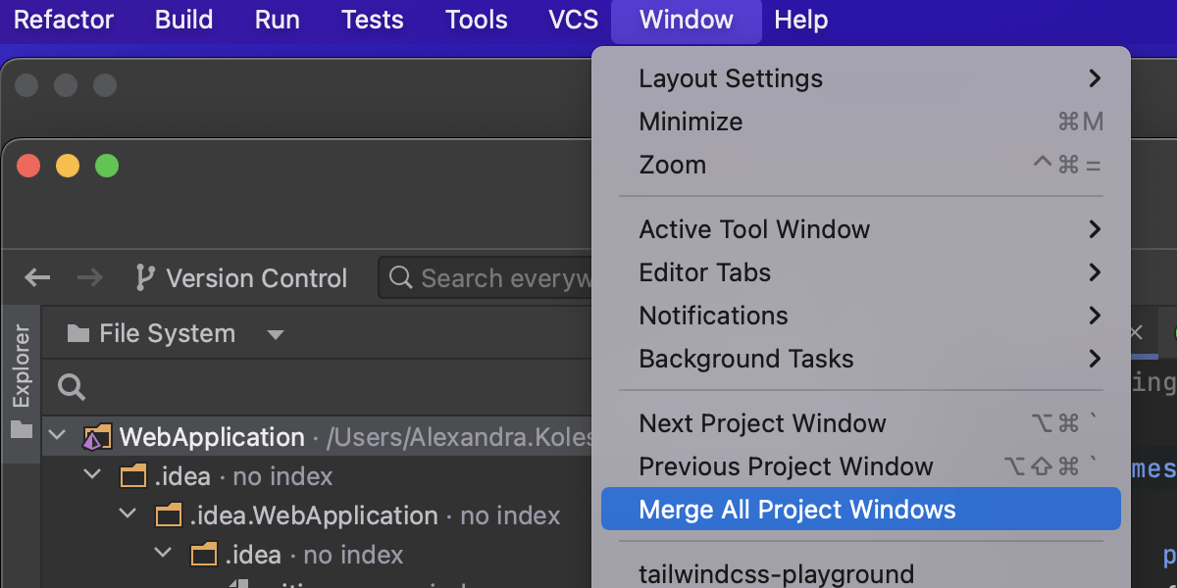Image resolution: width=1177 pixels, height=588 pixels.
Task: Click the first .idea folder icon
Action: coord(132,477)
